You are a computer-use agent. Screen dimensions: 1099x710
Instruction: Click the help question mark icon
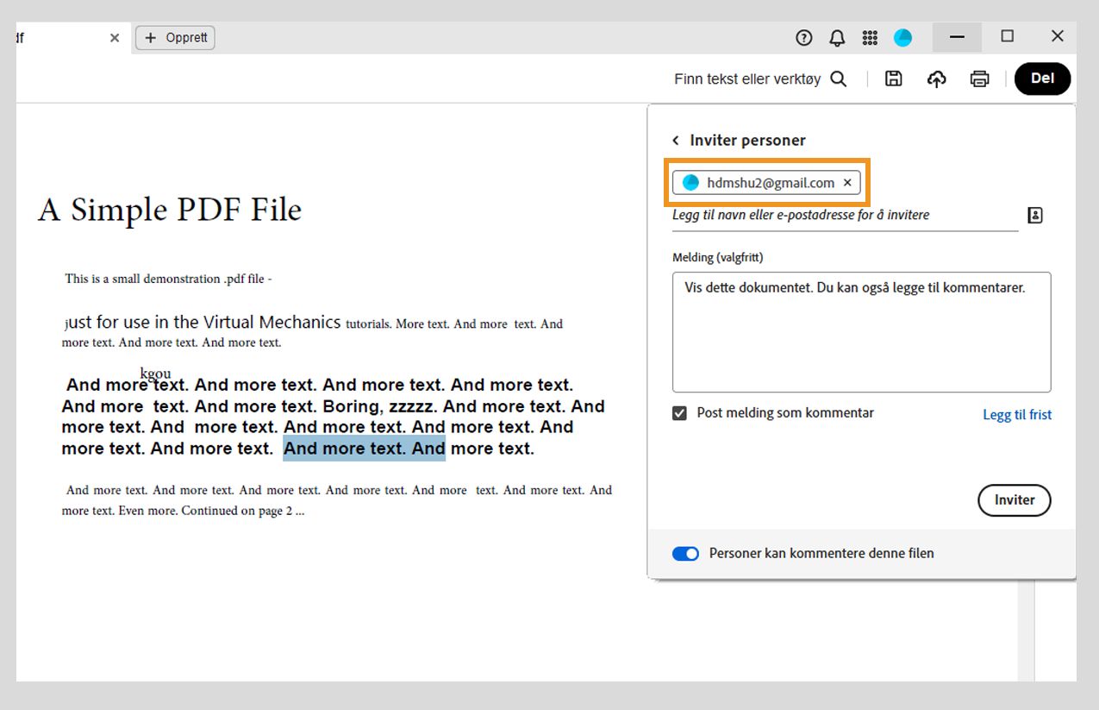(804, 37)
